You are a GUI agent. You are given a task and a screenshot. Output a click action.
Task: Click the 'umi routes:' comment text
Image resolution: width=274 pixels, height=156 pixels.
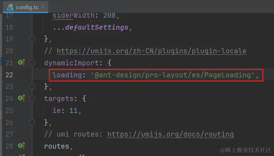[x=79, y=134]
